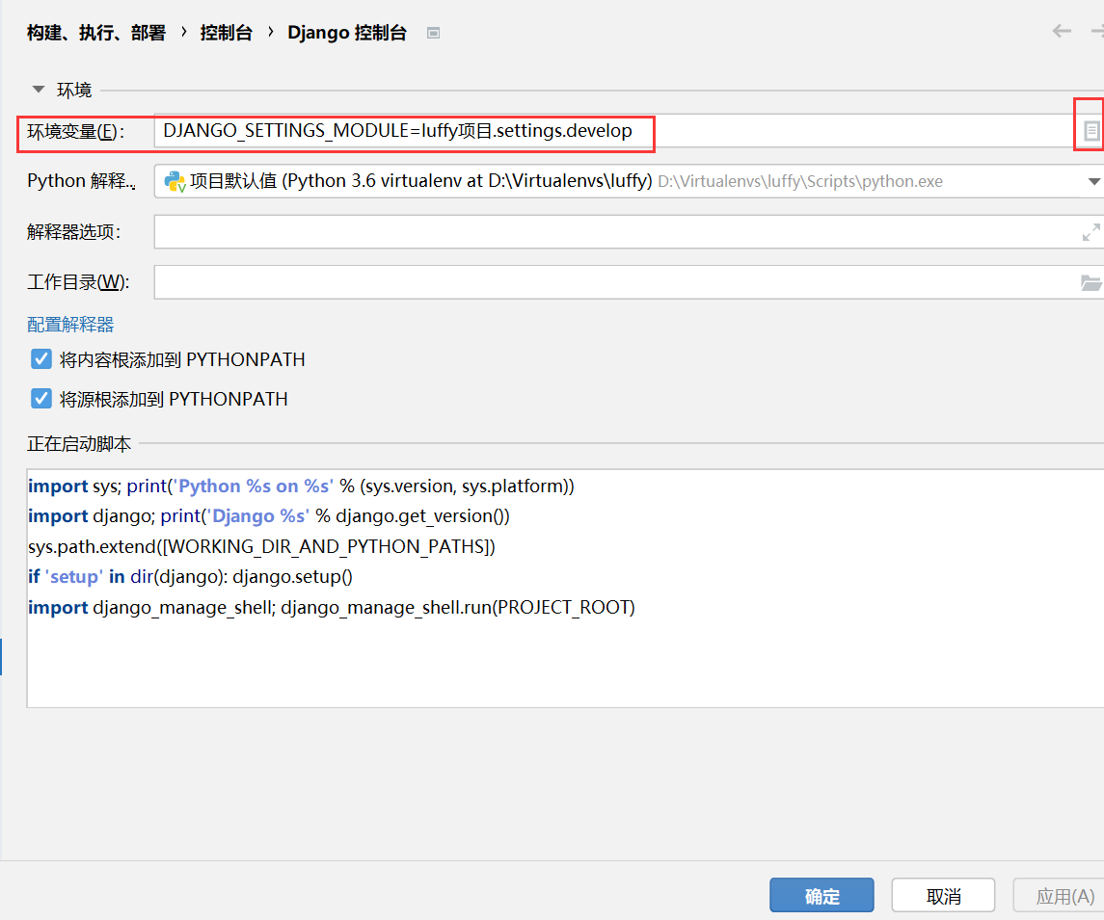Open the Python 解释器 dropdown
1104x920 pixels.
1092,180
